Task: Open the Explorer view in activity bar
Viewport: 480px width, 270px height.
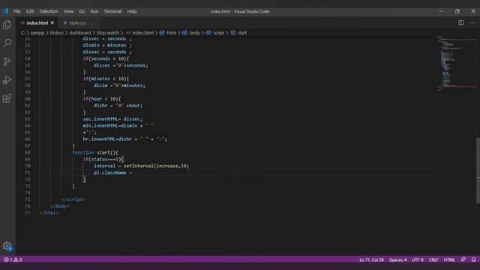Action: [x=7, y=25]
